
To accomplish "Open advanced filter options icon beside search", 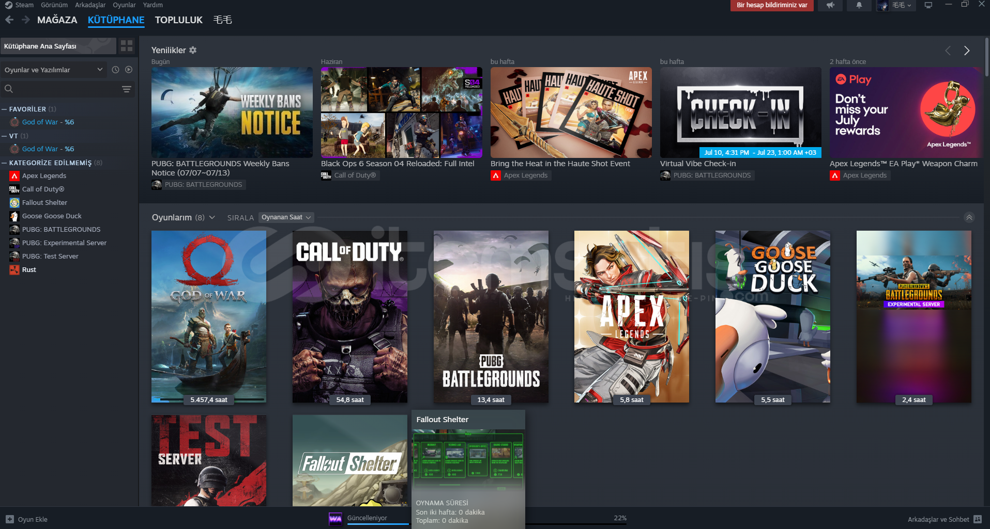I will (x=126, y=89).
